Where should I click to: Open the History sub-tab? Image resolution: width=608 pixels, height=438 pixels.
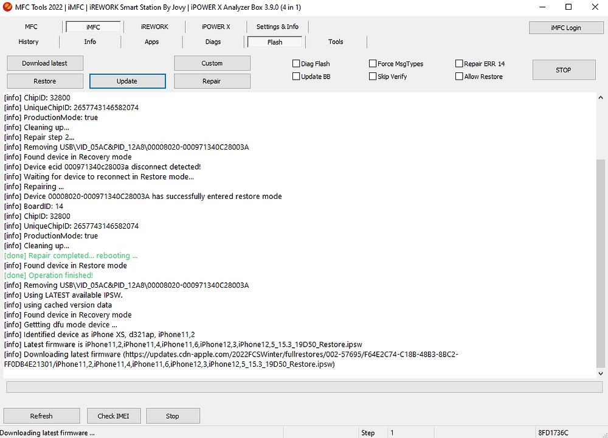[x=29, y=42]
